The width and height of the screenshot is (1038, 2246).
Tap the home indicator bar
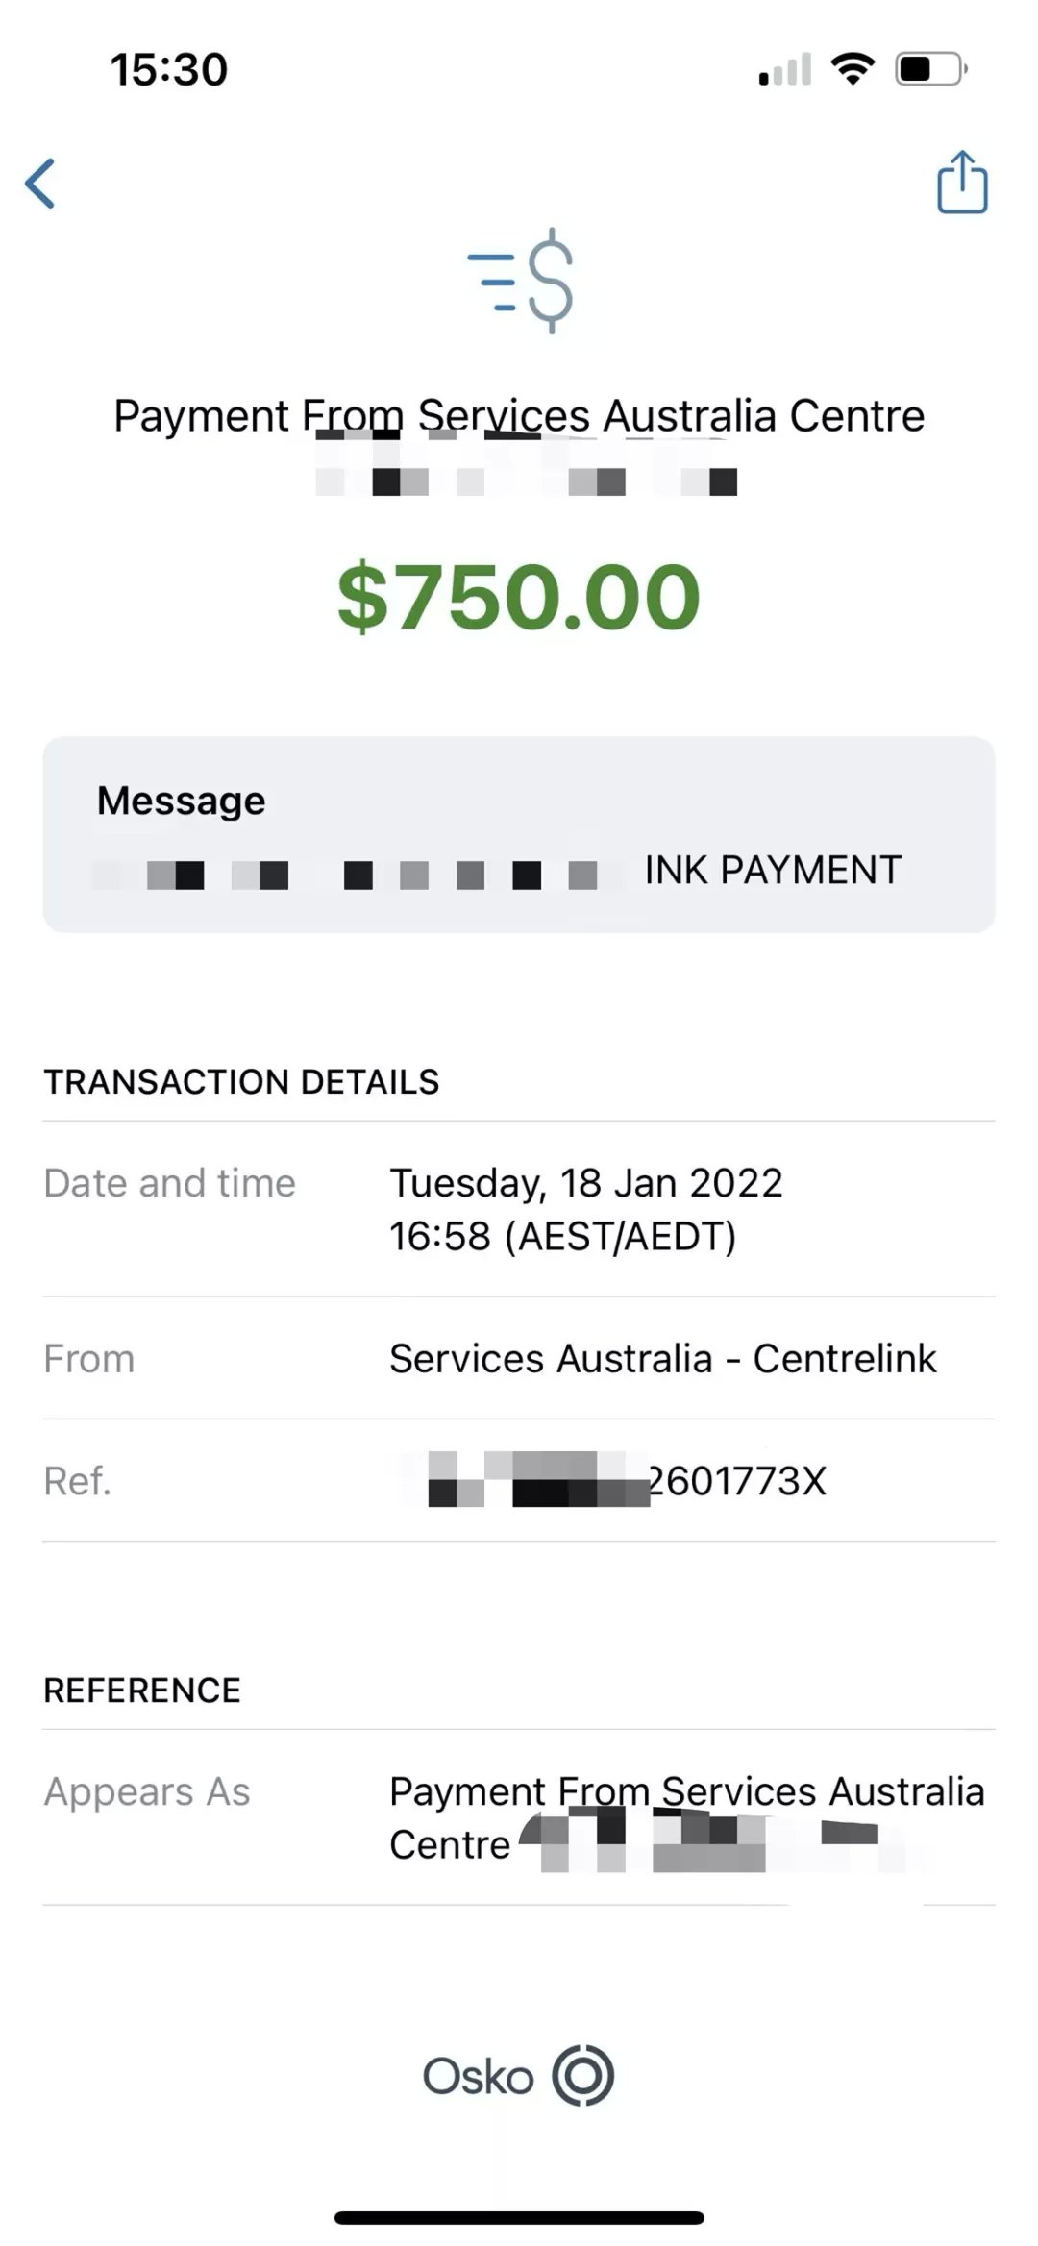(x=519, y=2218)
